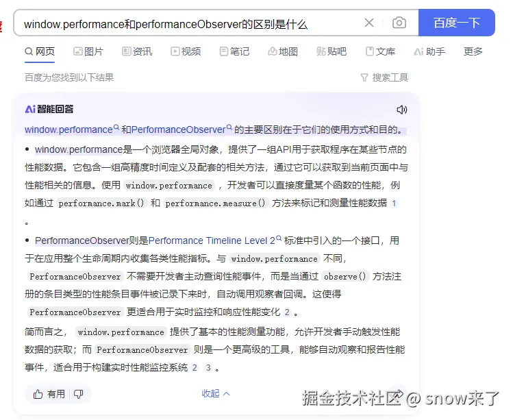
Task: Click the performance.mark() code snippet
Action: (x=101, y=203)
